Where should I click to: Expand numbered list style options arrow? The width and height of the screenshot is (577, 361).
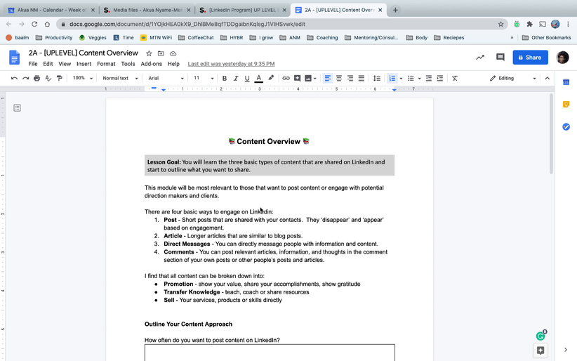click(x=401, y=78)
